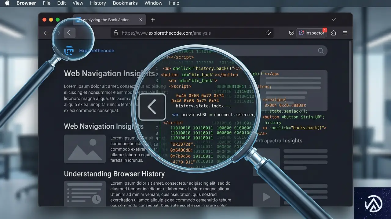Open the Window menu
Viewport: 391px width, 219px height.
[x=153, y=3]
